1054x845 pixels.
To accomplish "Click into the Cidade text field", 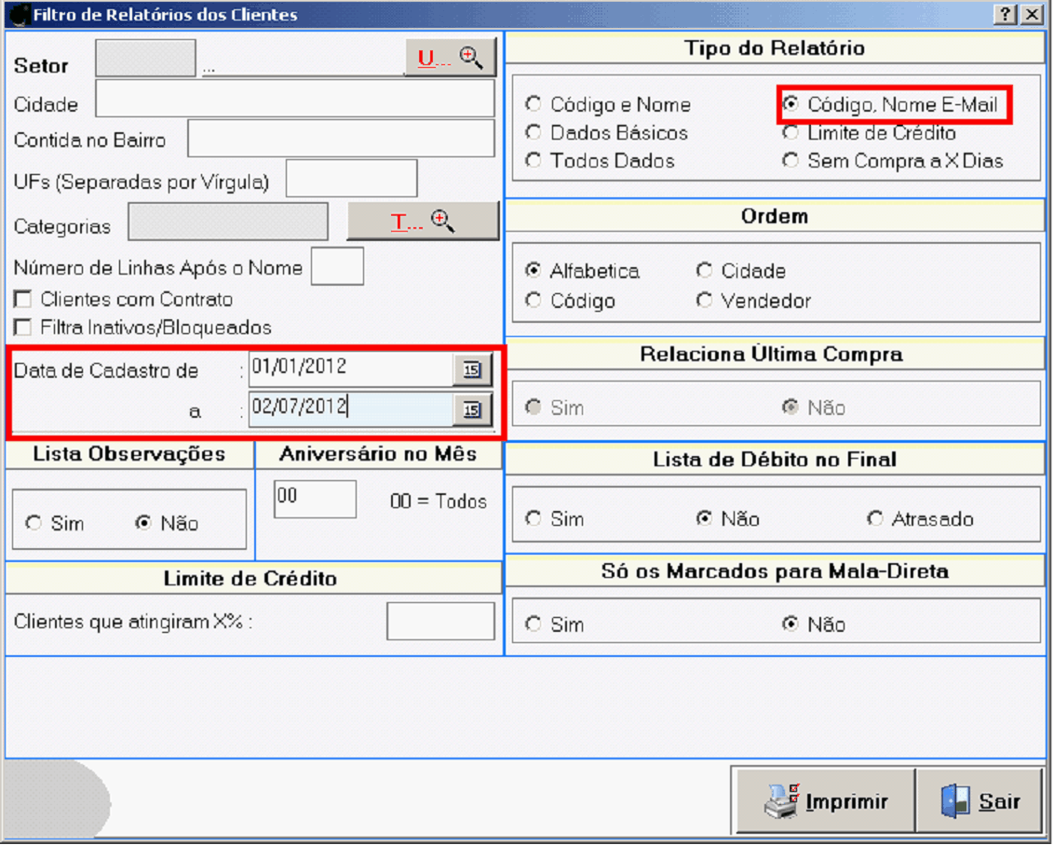I will [295, 99].
